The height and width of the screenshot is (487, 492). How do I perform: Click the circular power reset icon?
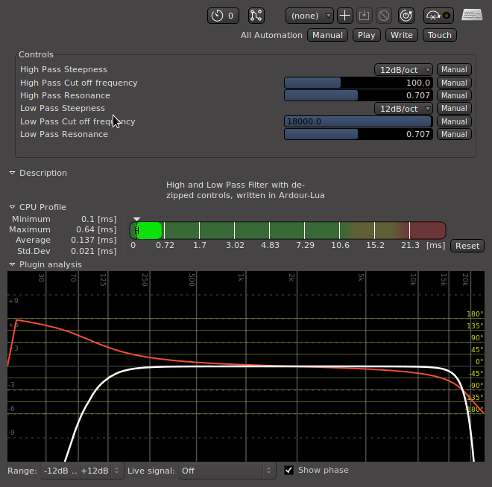(x=406, y=16)
